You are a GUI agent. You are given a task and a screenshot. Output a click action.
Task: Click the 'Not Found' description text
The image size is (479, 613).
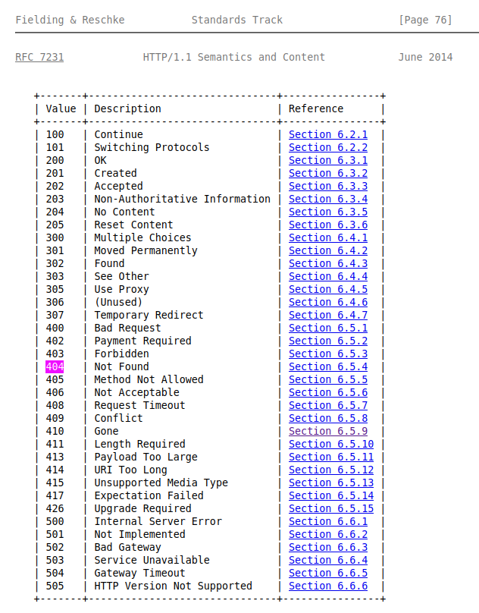click(x=121, y=366)
